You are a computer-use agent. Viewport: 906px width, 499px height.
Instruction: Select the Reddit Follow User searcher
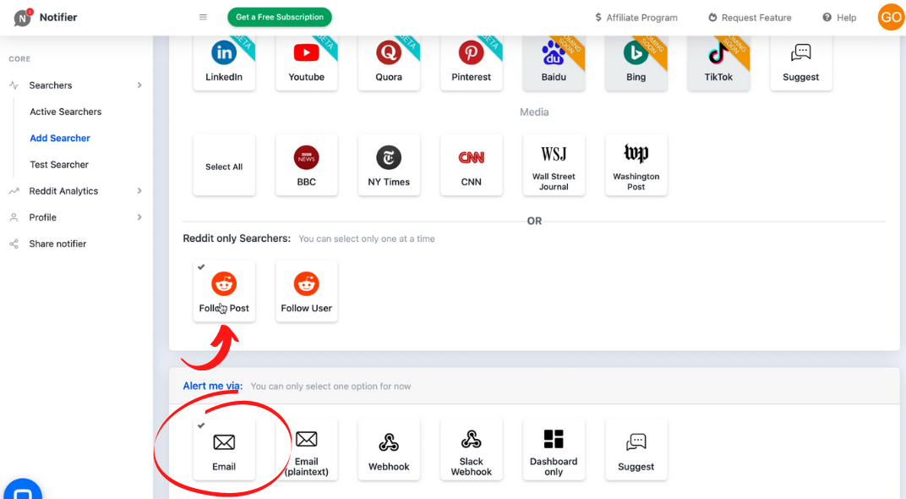pos(306,291)
